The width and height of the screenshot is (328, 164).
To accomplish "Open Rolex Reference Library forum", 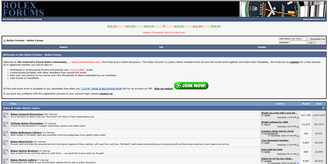I will coord(26,132).
